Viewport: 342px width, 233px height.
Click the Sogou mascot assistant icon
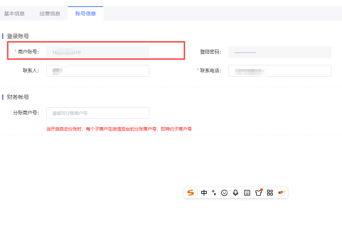pos(281,193)
